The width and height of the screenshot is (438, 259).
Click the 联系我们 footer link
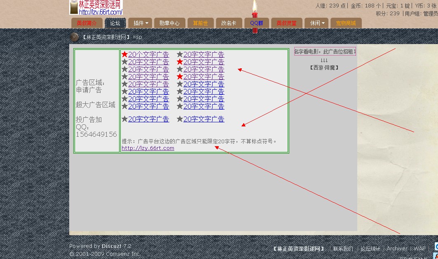(x=343, y=249)
